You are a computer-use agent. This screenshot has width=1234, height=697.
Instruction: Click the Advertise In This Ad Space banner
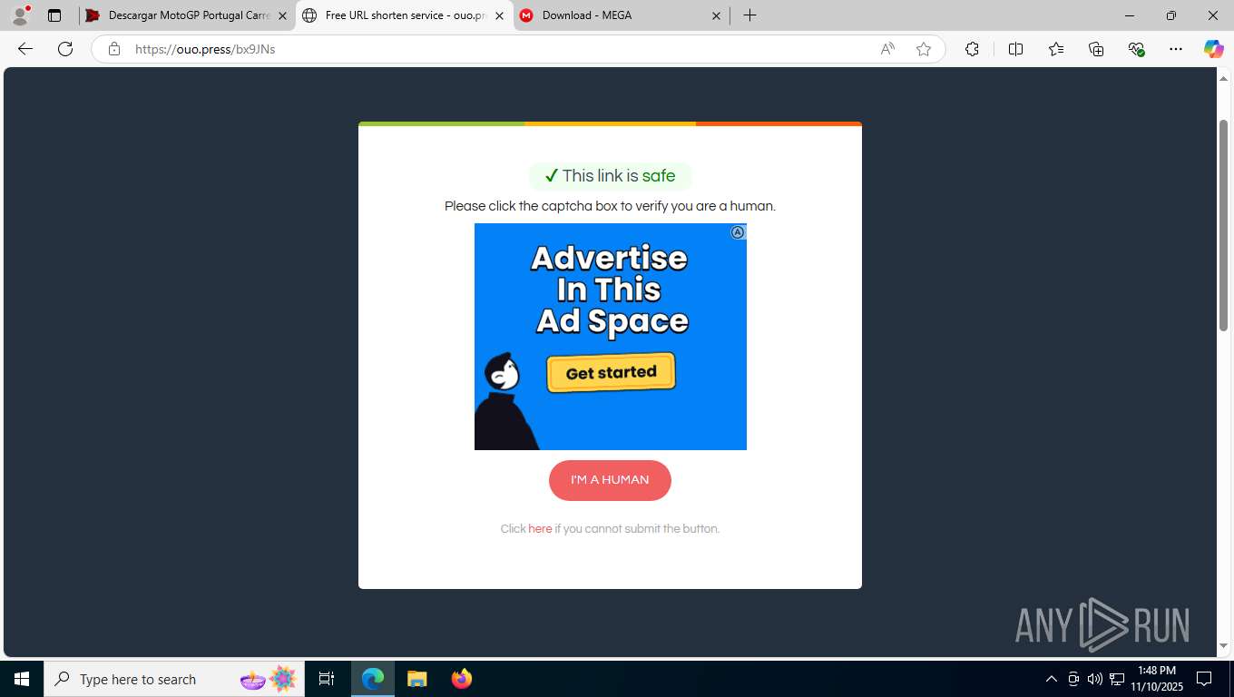(610, 337)
